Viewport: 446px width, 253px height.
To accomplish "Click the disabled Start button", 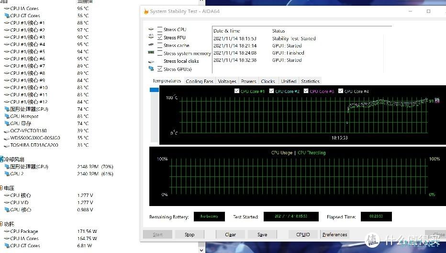I will [x=157, y=234].
